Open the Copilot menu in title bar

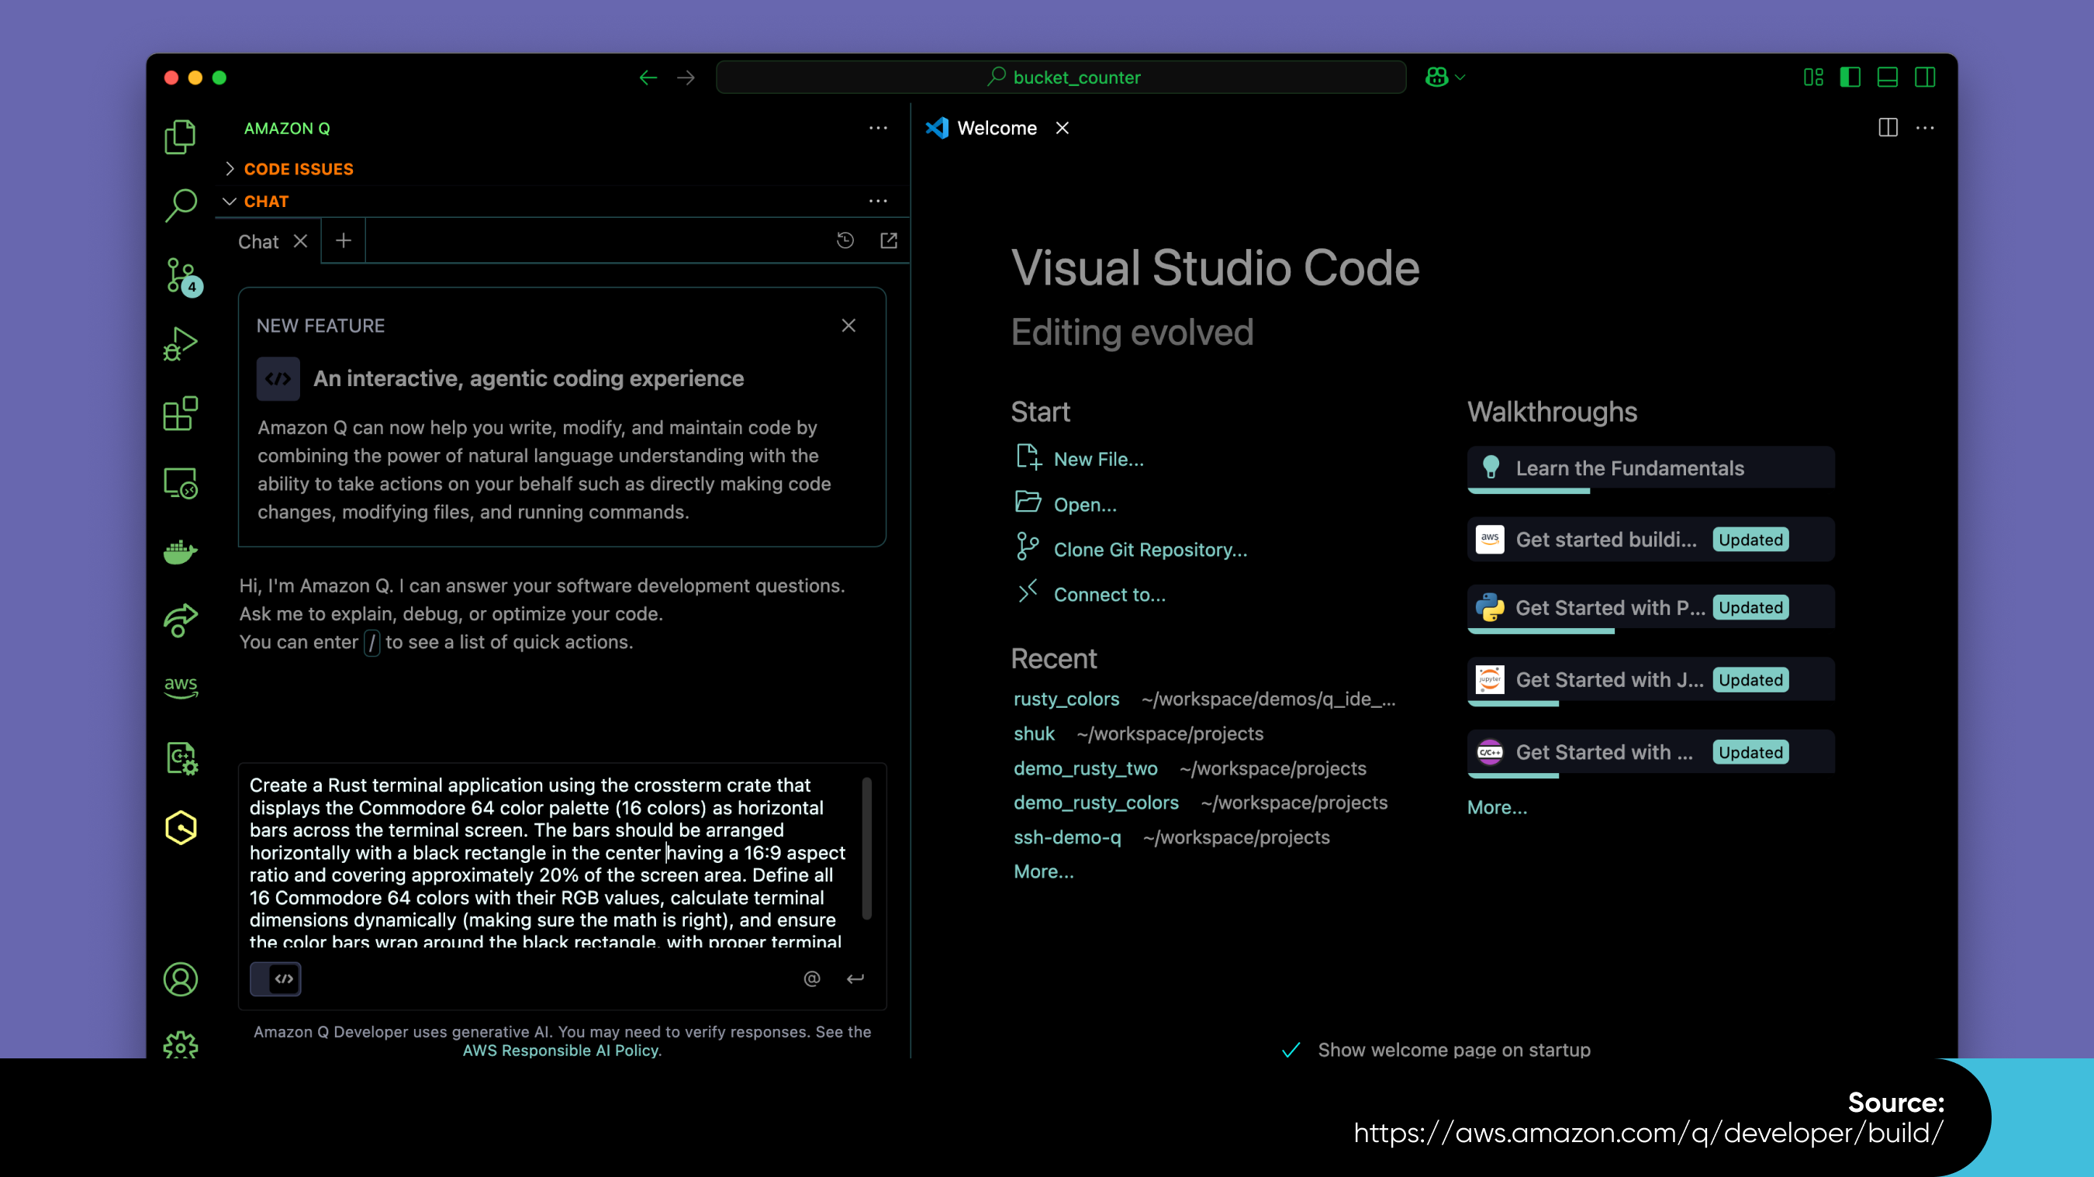(1445, 78)
